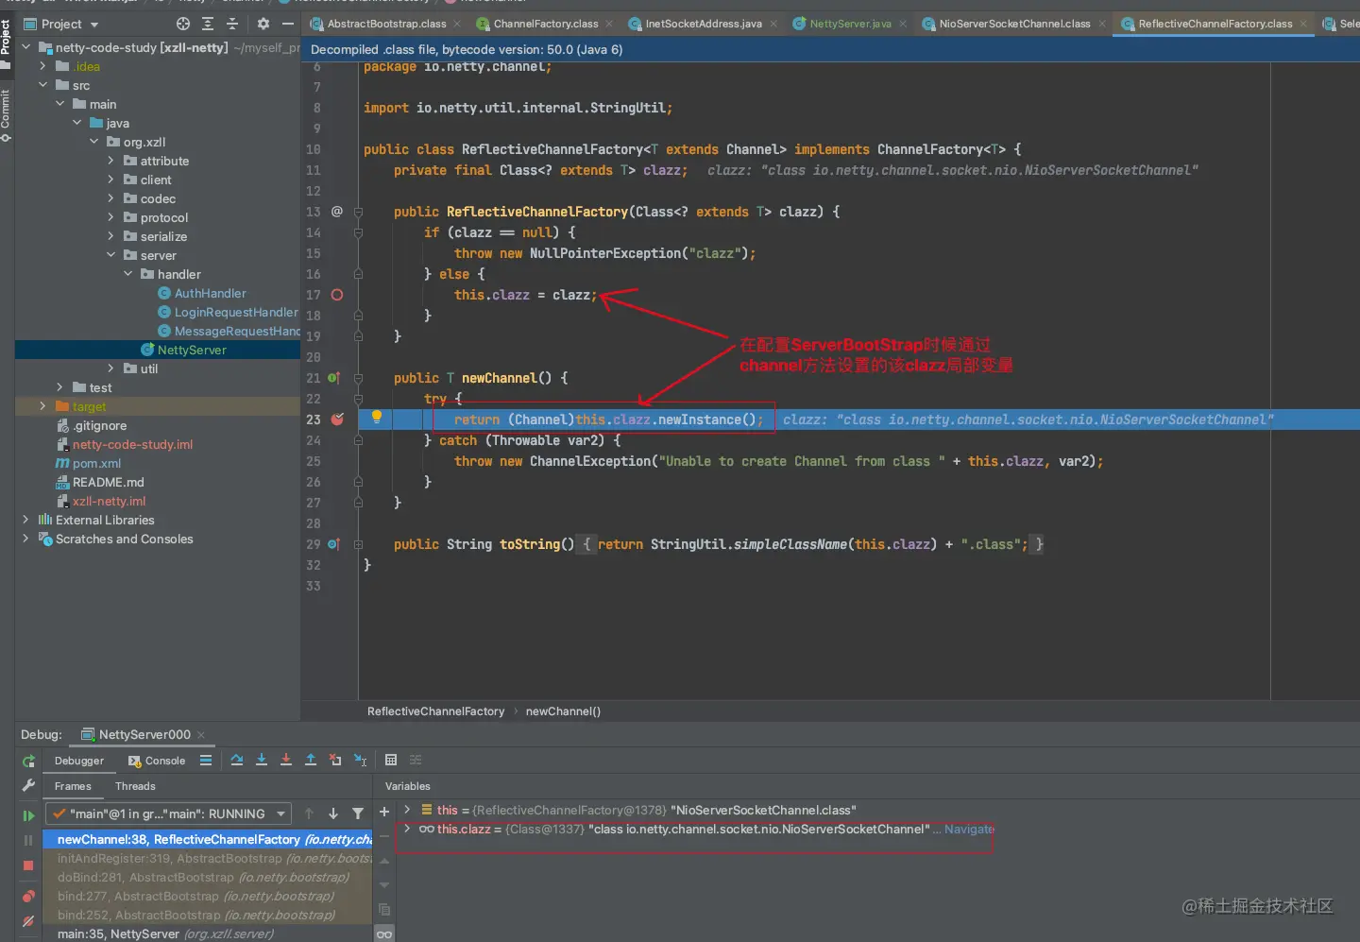Click locate/select opened file target icon
Screen dimensions: 1360x942
click(x=183, y=24)
